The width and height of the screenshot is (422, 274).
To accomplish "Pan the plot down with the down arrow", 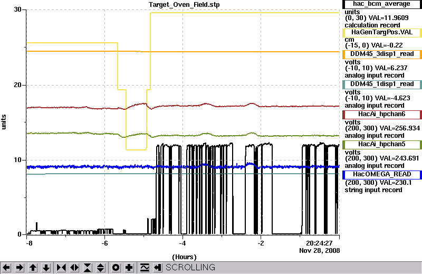I will 46,268.
